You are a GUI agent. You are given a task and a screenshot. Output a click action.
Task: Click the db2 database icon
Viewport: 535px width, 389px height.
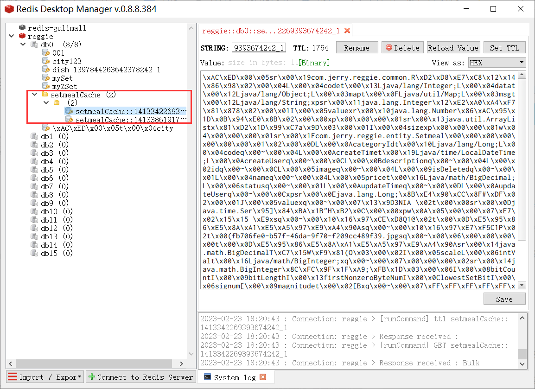(x=34, y=144)
